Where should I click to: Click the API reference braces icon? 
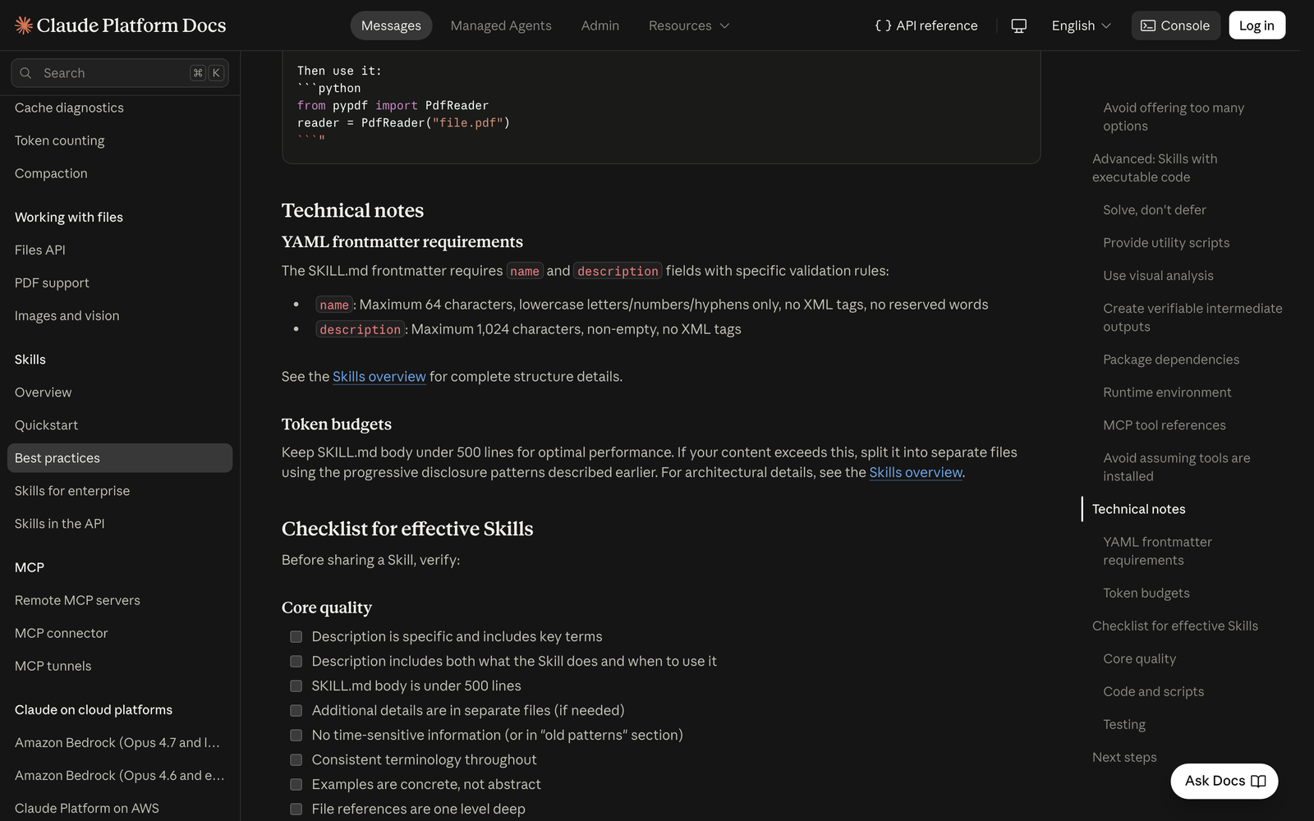pos(883,25)
